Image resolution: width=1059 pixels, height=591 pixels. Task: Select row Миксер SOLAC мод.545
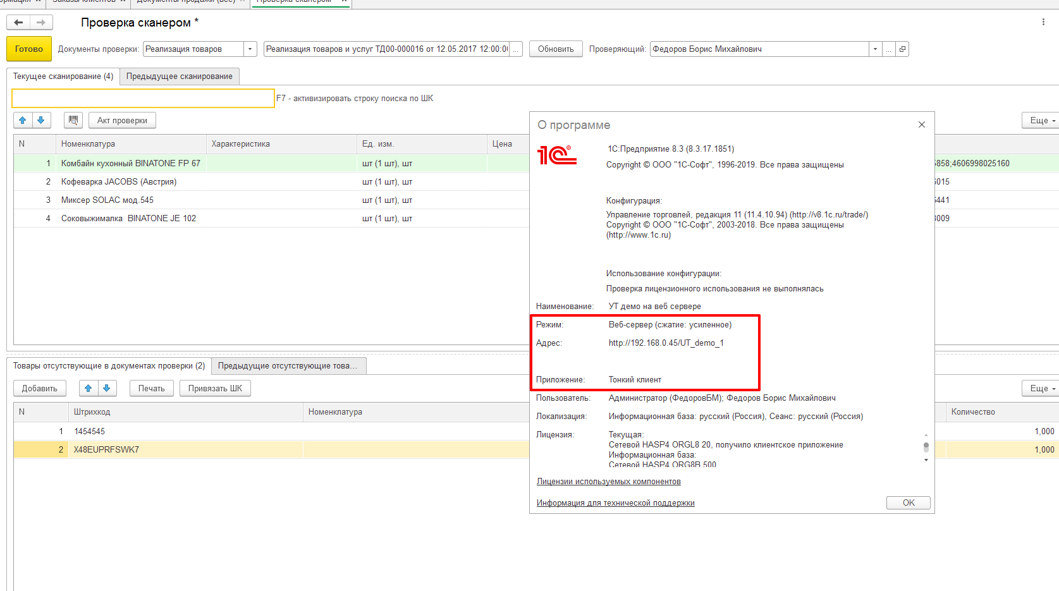[271, 200]
